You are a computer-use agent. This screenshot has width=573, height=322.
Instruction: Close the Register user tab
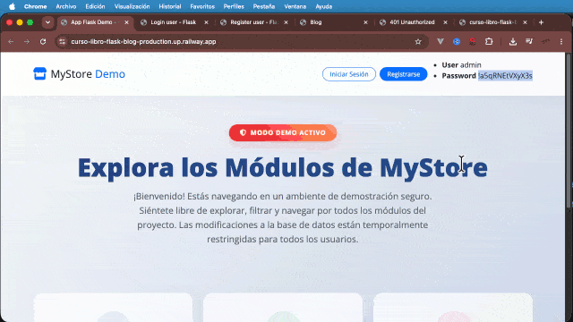[x=286, y=22]
